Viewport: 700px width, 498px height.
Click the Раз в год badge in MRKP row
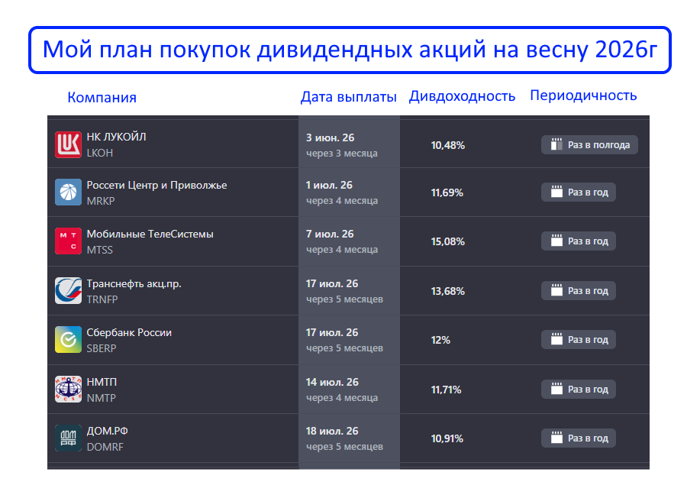click(x=579, y=192)
